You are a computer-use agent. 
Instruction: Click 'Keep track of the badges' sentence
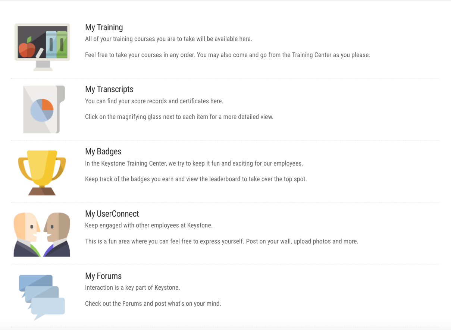pyautogui.click(x=196, y=179)
